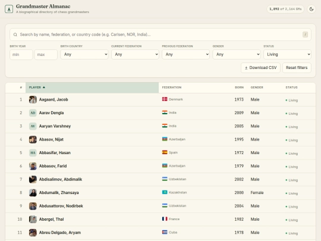Click Thal Abergel's portrait thumbnail
This screenshot has height=241, width=321.
[33, 220]
